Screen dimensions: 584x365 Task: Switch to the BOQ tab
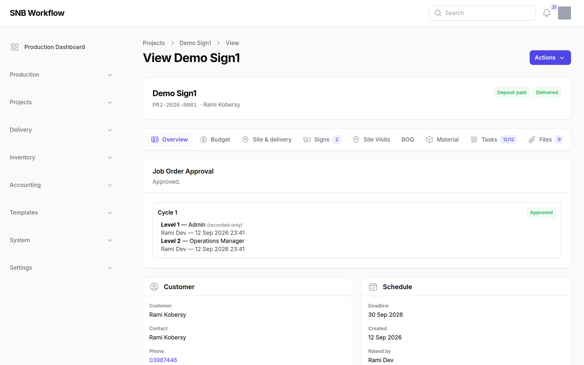point(408,139)
